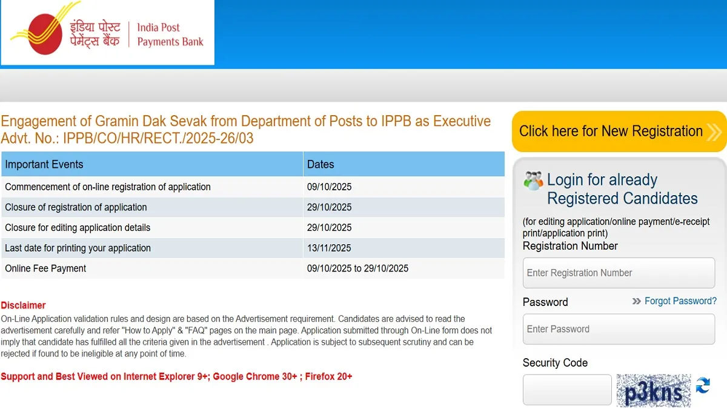Click the Last date for printing date 13/11/2025
The height and width of the screenshot is (409, 727).
(329, 248)
